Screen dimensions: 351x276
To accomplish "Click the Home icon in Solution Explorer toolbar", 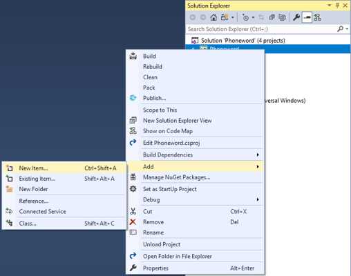I will pyautogui.click(x=214, y=17).
